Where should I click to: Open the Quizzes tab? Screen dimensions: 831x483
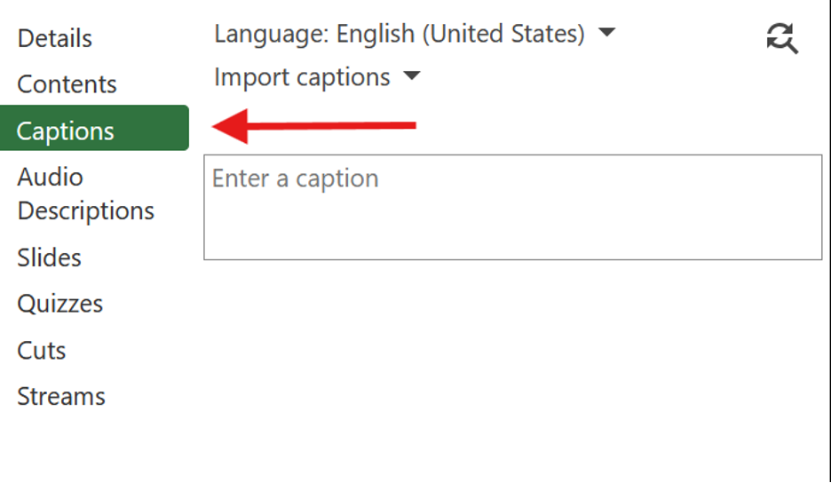click(x=60, y=304)
